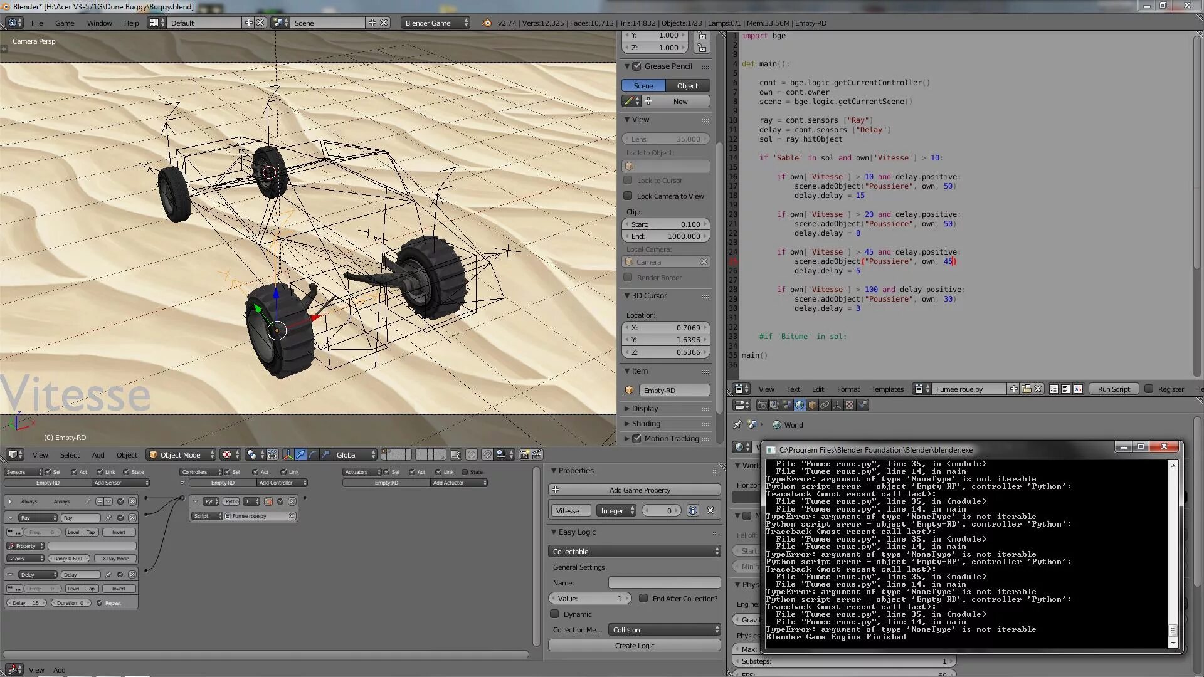Toggle the Register checkbox
The image size is (1204, 677).
click(x=1149, y=389)
